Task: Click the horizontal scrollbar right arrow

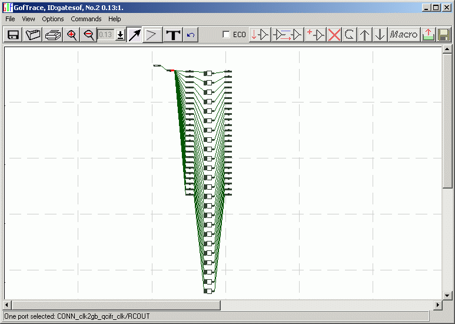Action: coord(438,305)
